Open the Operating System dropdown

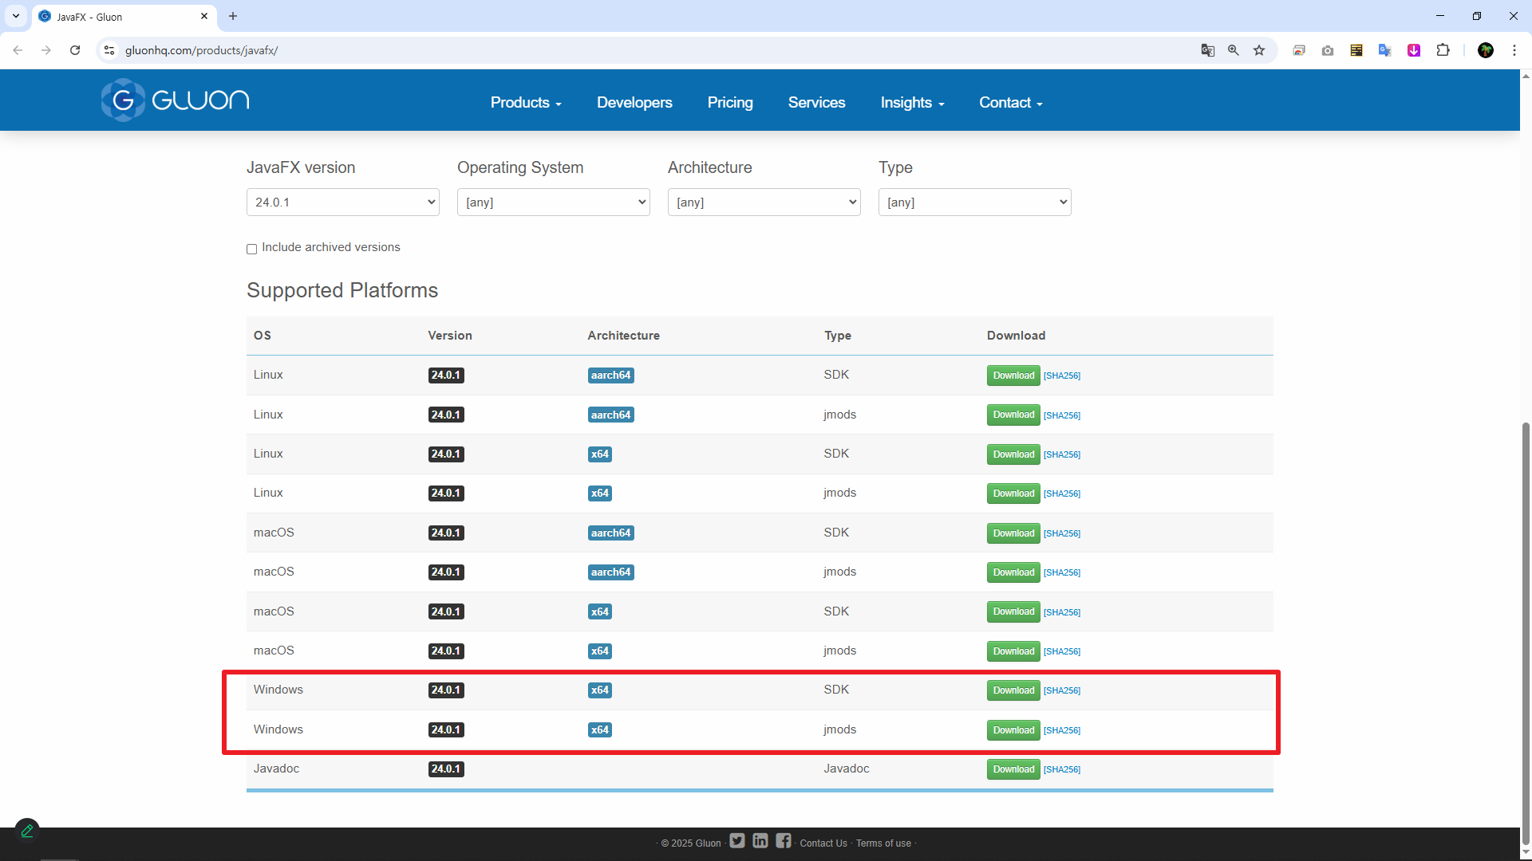[x=554, y=202]
